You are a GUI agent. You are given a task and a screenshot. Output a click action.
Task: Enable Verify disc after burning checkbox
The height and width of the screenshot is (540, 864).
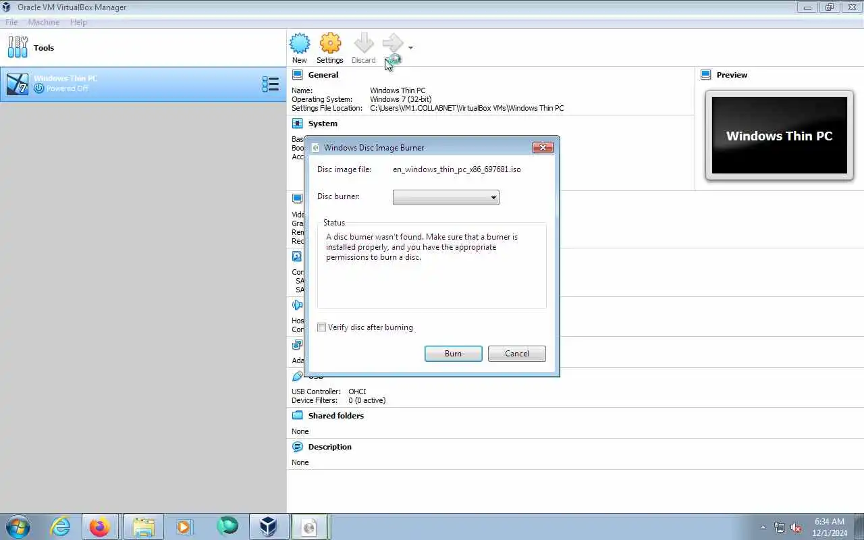322,327
